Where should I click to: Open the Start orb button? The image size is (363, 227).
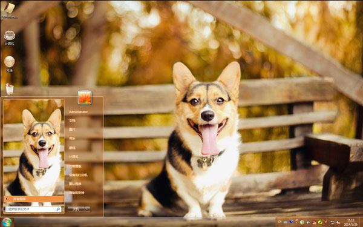coord(7,222)
